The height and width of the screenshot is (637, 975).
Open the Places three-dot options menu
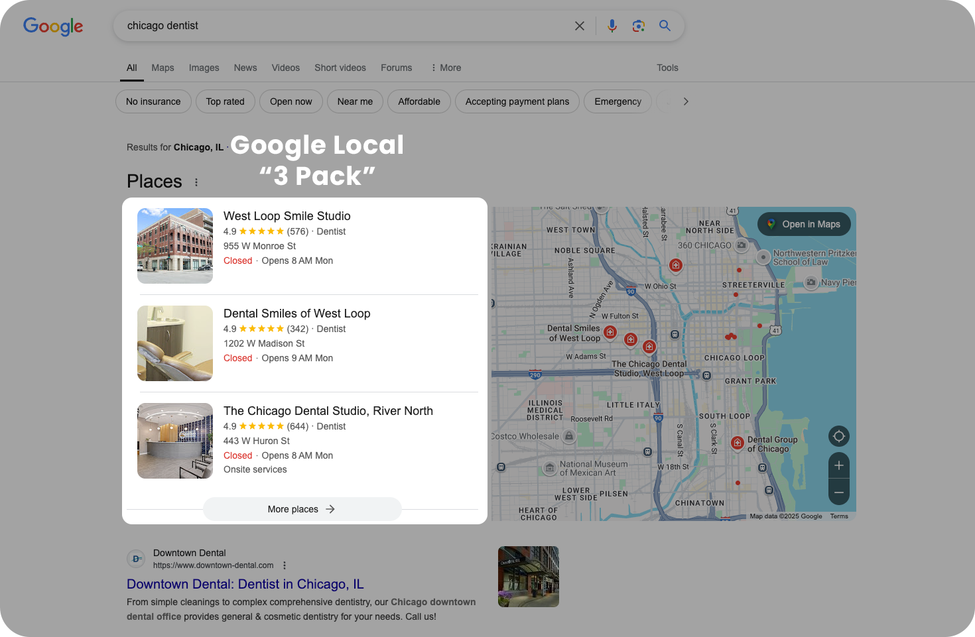196,182
